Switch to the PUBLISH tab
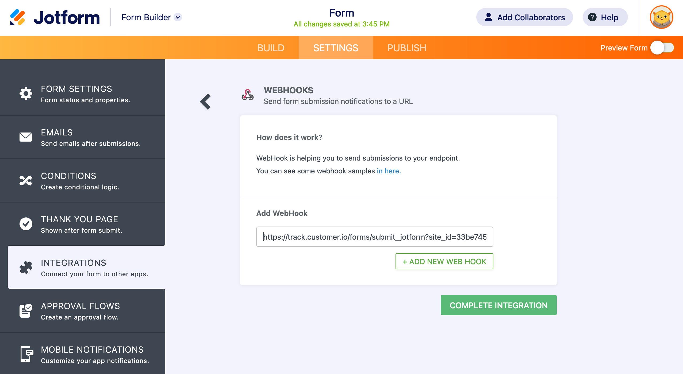This screenshot has width=683, height=374. pos(406,48)
